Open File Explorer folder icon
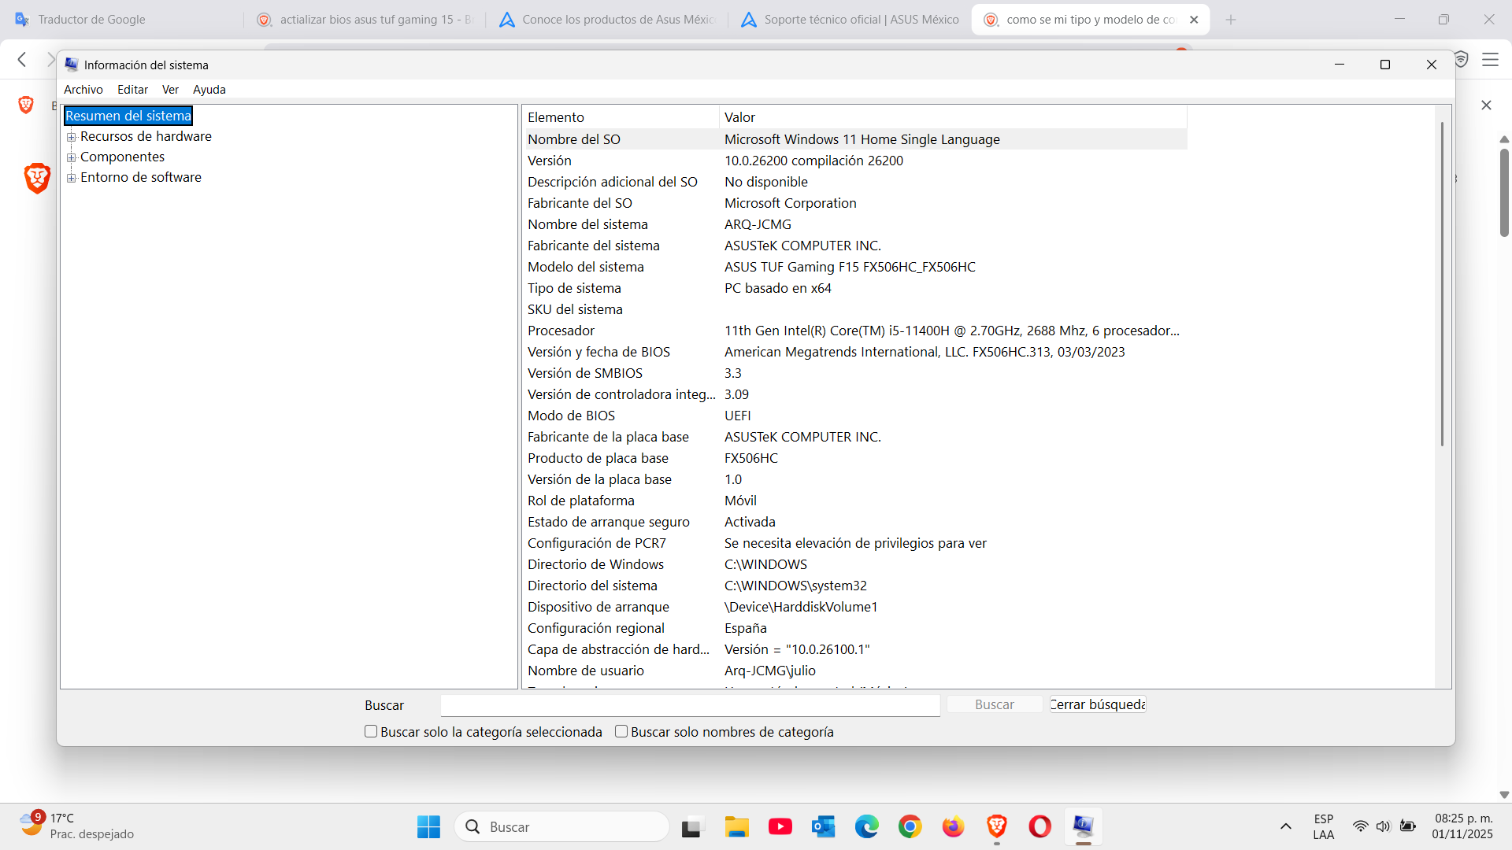Image resolution: width=1512 pixels, height=850 pixels. pyautogui.click(x=736, y=826)
